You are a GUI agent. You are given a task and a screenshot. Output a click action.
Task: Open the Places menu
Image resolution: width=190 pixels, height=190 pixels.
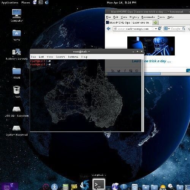26,3
